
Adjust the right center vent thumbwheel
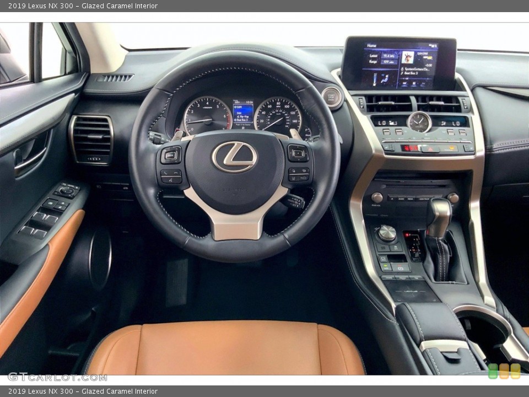pos(465,104)
